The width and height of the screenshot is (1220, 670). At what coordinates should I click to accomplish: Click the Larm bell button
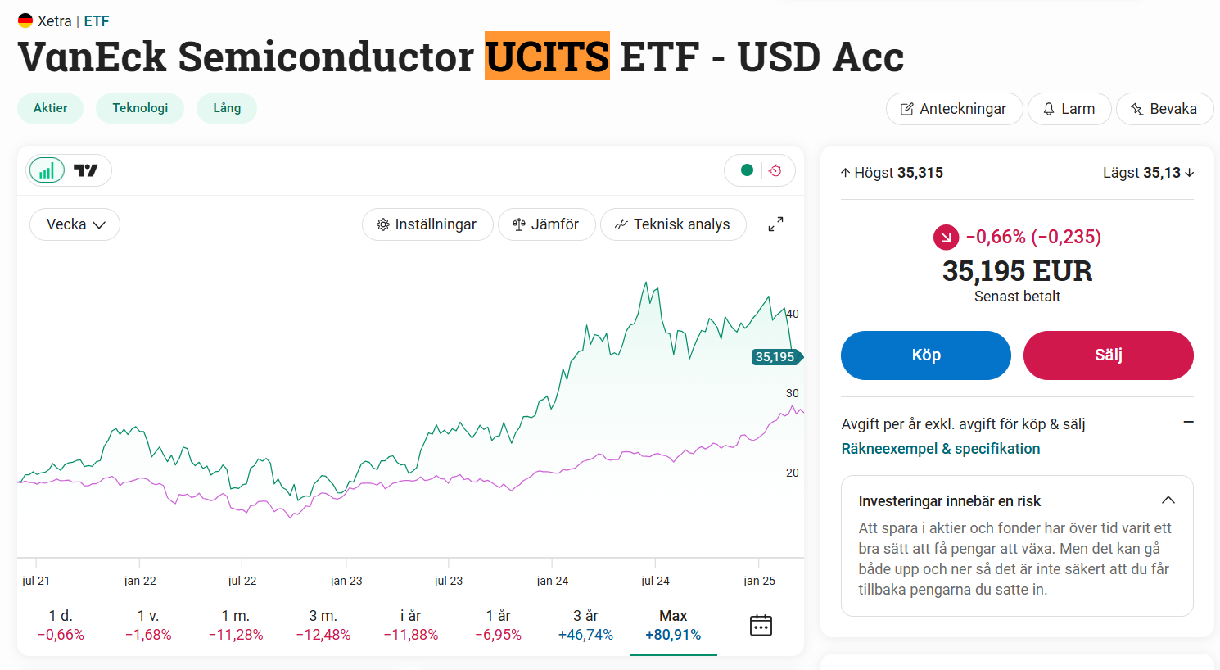tap(1069, 109)
